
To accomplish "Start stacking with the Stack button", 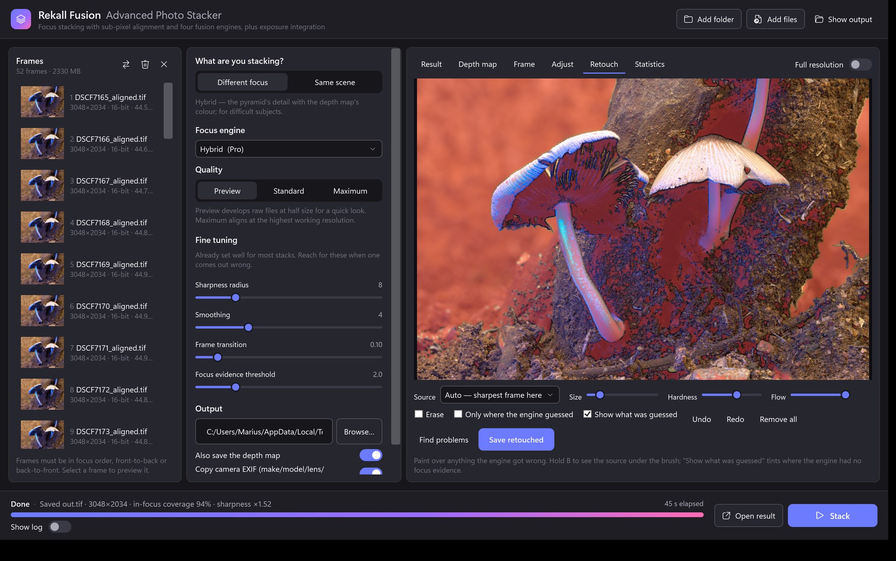I will (x=832, y=516).
